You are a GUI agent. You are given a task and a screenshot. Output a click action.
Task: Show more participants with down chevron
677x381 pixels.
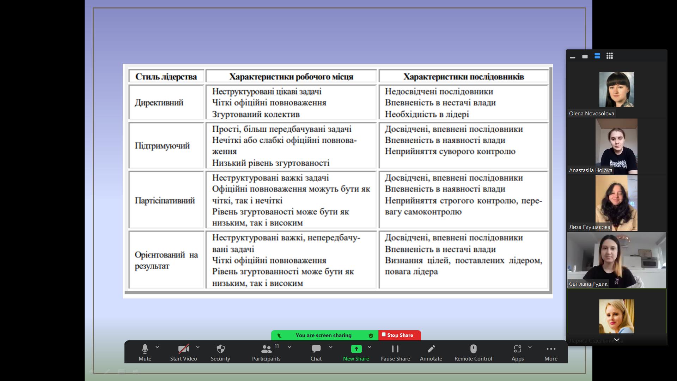coord(617,340)
